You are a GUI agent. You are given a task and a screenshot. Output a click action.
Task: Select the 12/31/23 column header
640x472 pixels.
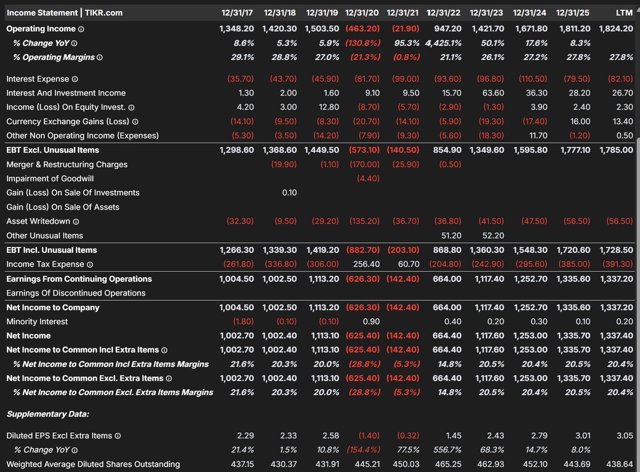click(x=487, y=12)
